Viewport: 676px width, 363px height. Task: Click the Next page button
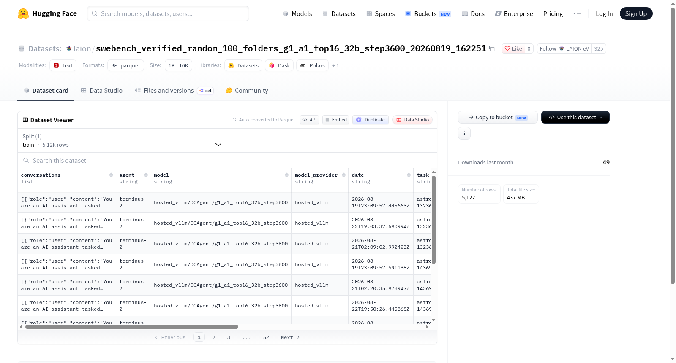[290, 337]
